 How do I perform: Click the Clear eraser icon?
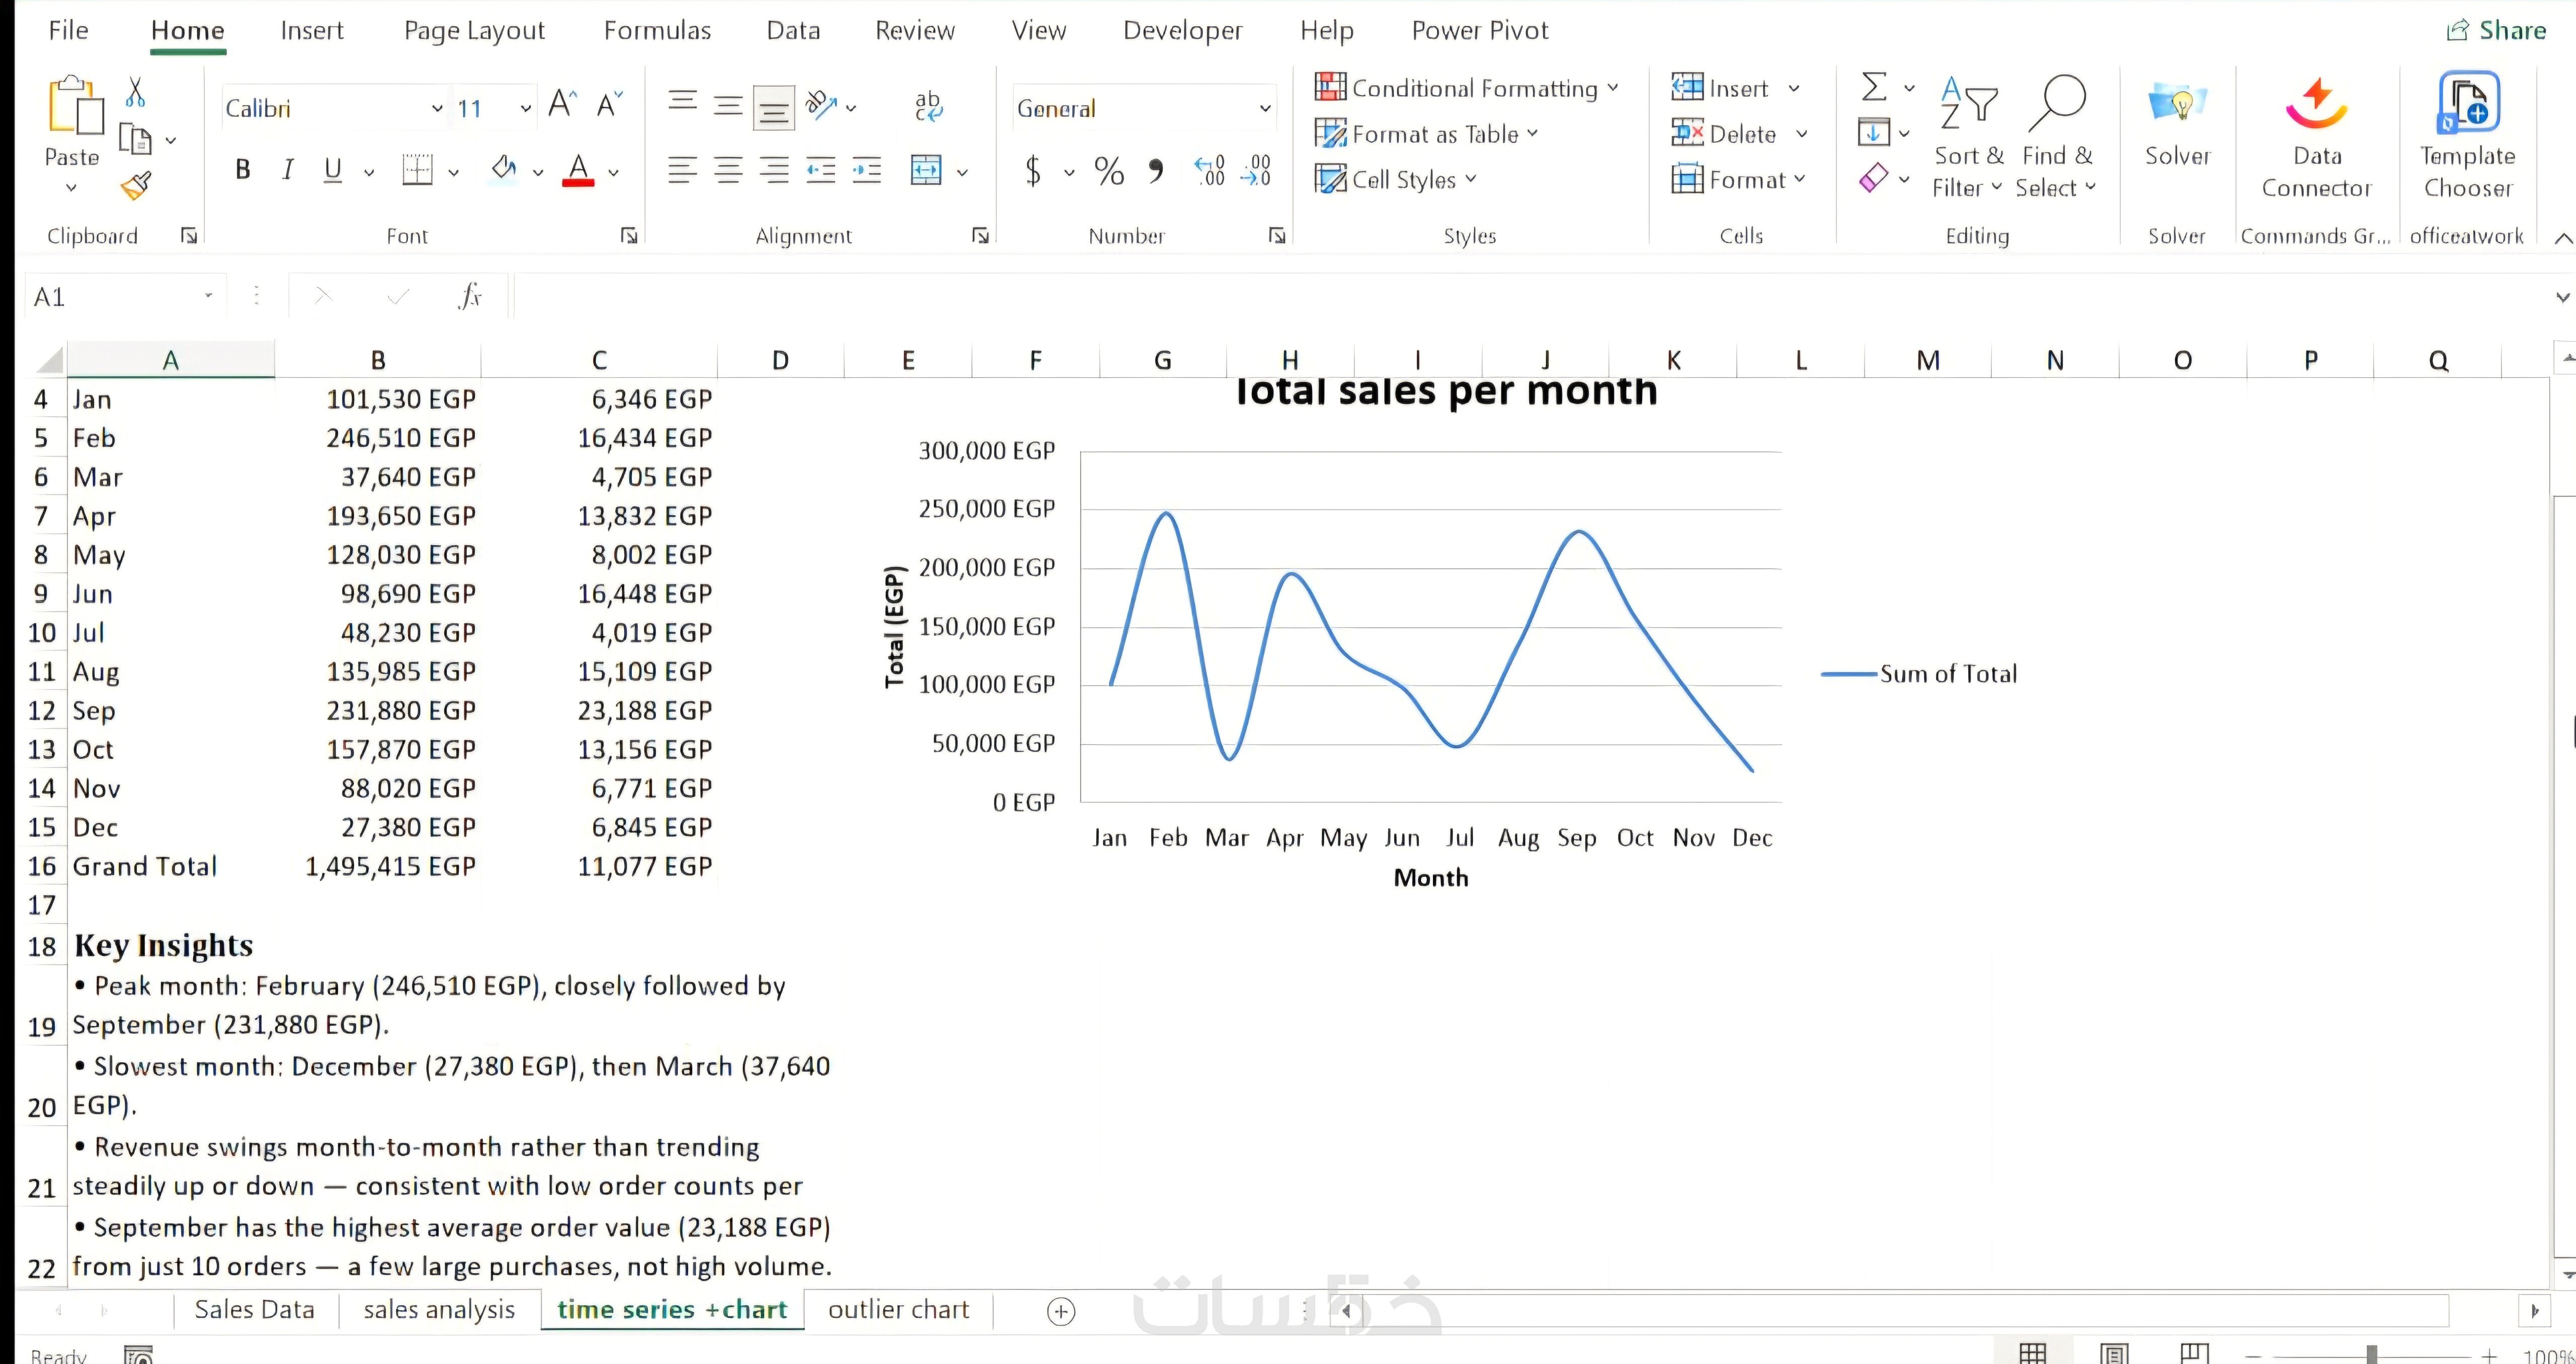coord(1874,178)
